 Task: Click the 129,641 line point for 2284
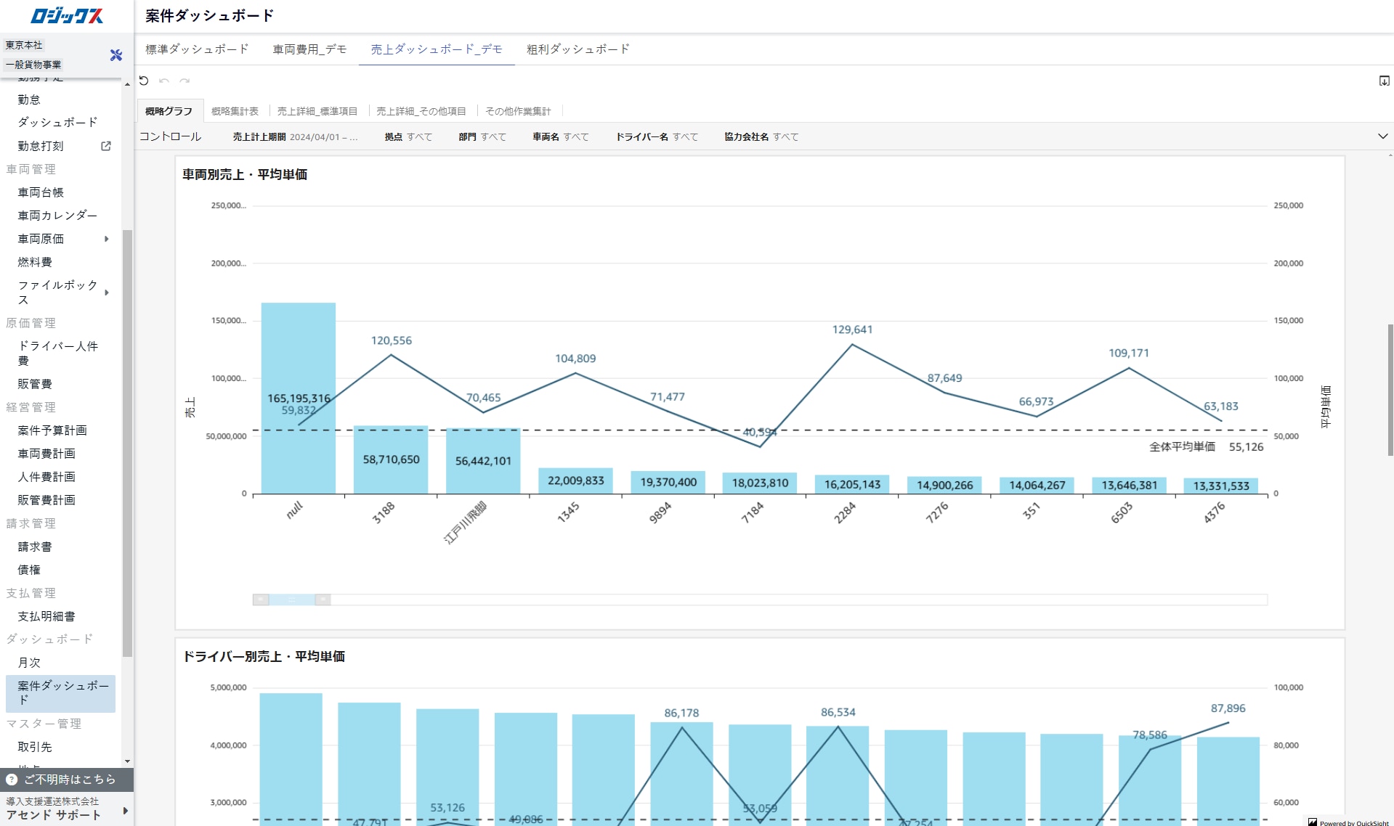coord(852,345)
